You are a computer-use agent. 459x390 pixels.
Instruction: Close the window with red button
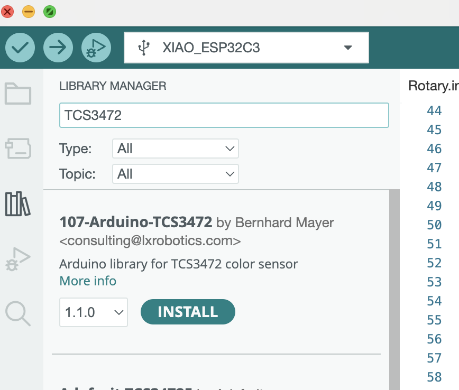coord(7,12)
